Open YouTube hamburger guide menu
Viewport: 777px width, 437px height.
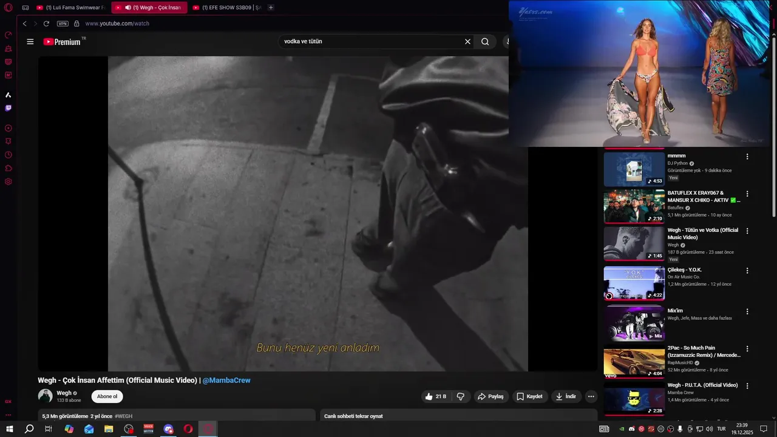[x=30, y=42]
